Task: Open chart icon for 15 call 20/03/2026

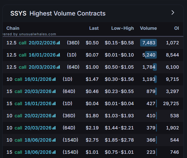Action: pyautogui.click(x=54, y=91)
